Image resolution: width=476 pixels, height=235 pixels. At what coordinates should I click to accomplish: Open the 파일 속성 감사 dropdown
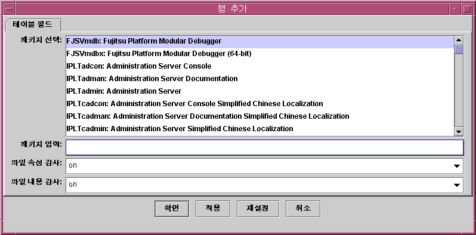[x=265, y=166]
